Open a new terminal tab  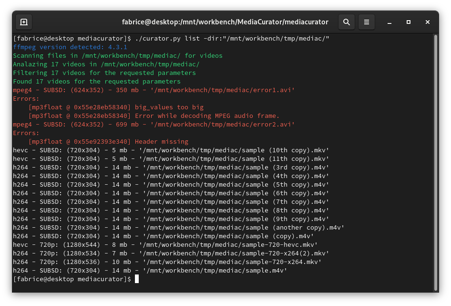coord(24,22)
